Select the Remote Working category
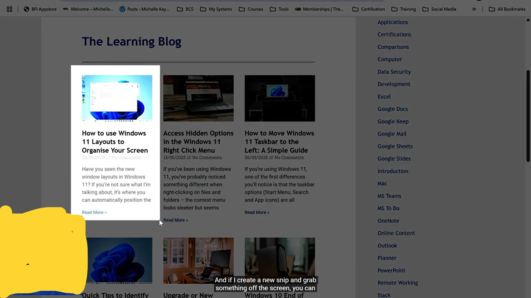This screenshot has width=531, height=298. 398,283
